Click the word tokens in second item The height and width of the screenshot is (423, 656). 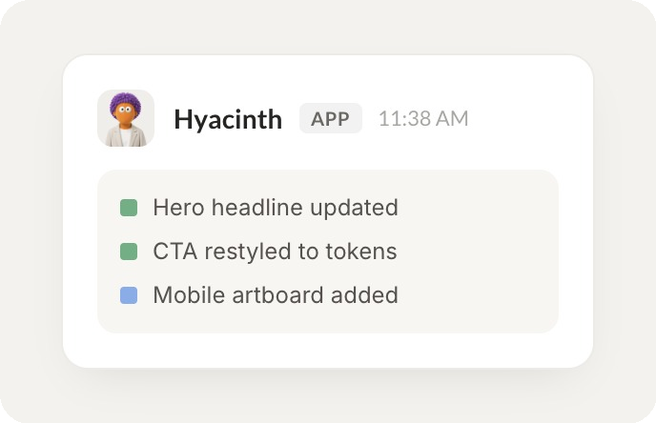[361, 252]
